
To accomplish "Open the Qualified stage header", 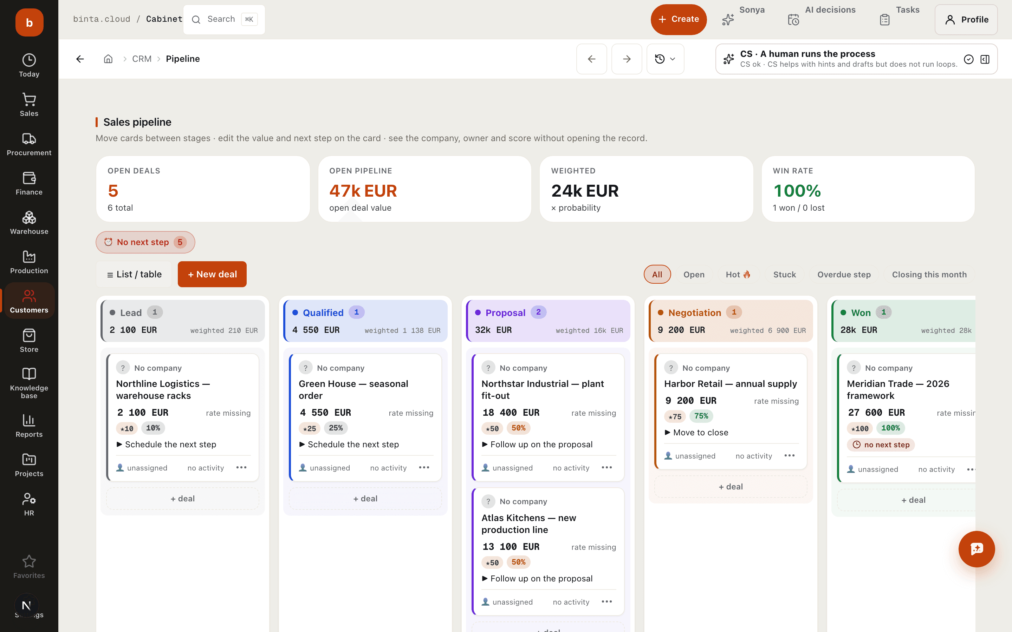I will coord(365,321).
